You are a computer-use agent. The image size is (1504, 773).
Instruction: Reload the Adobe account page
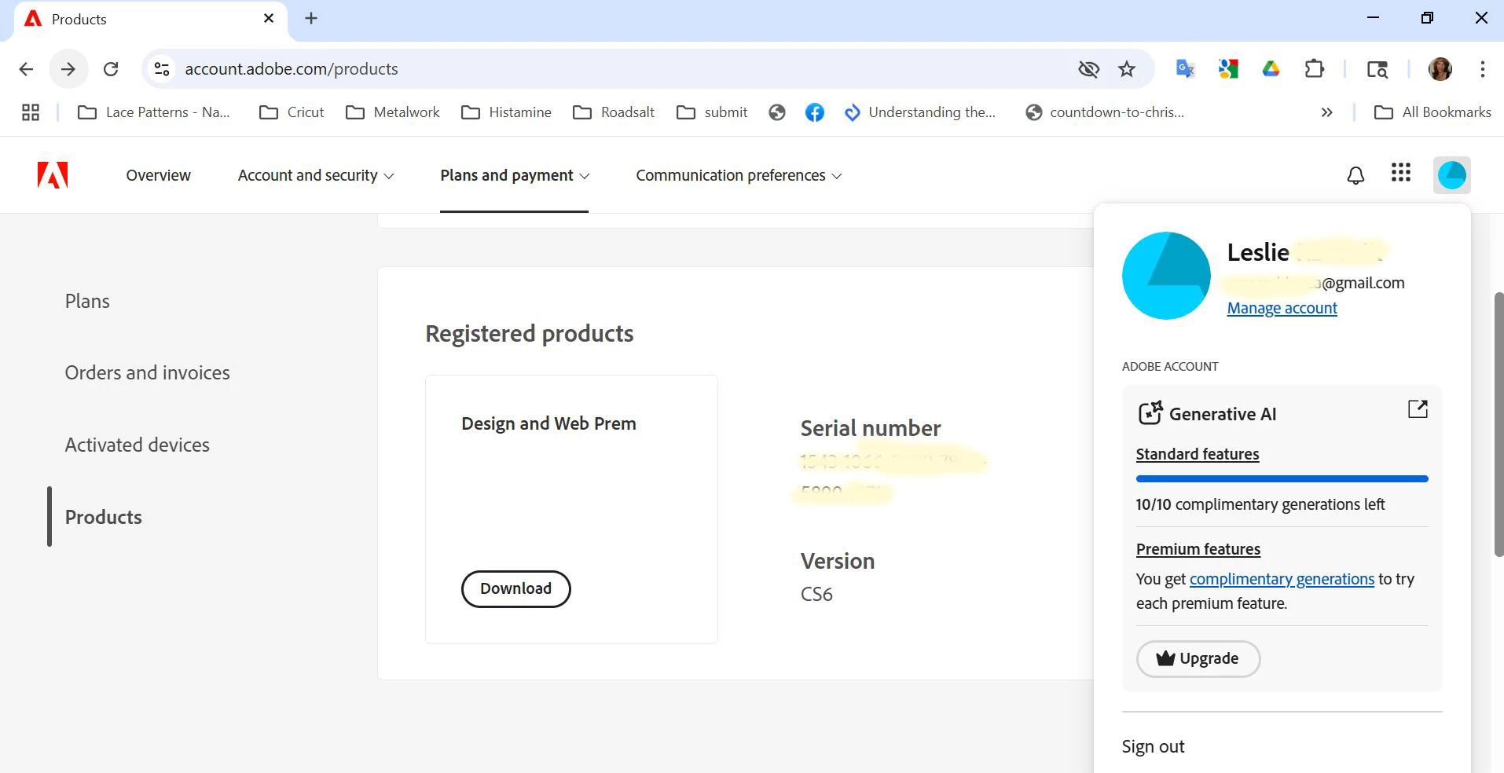pos(111,69)
